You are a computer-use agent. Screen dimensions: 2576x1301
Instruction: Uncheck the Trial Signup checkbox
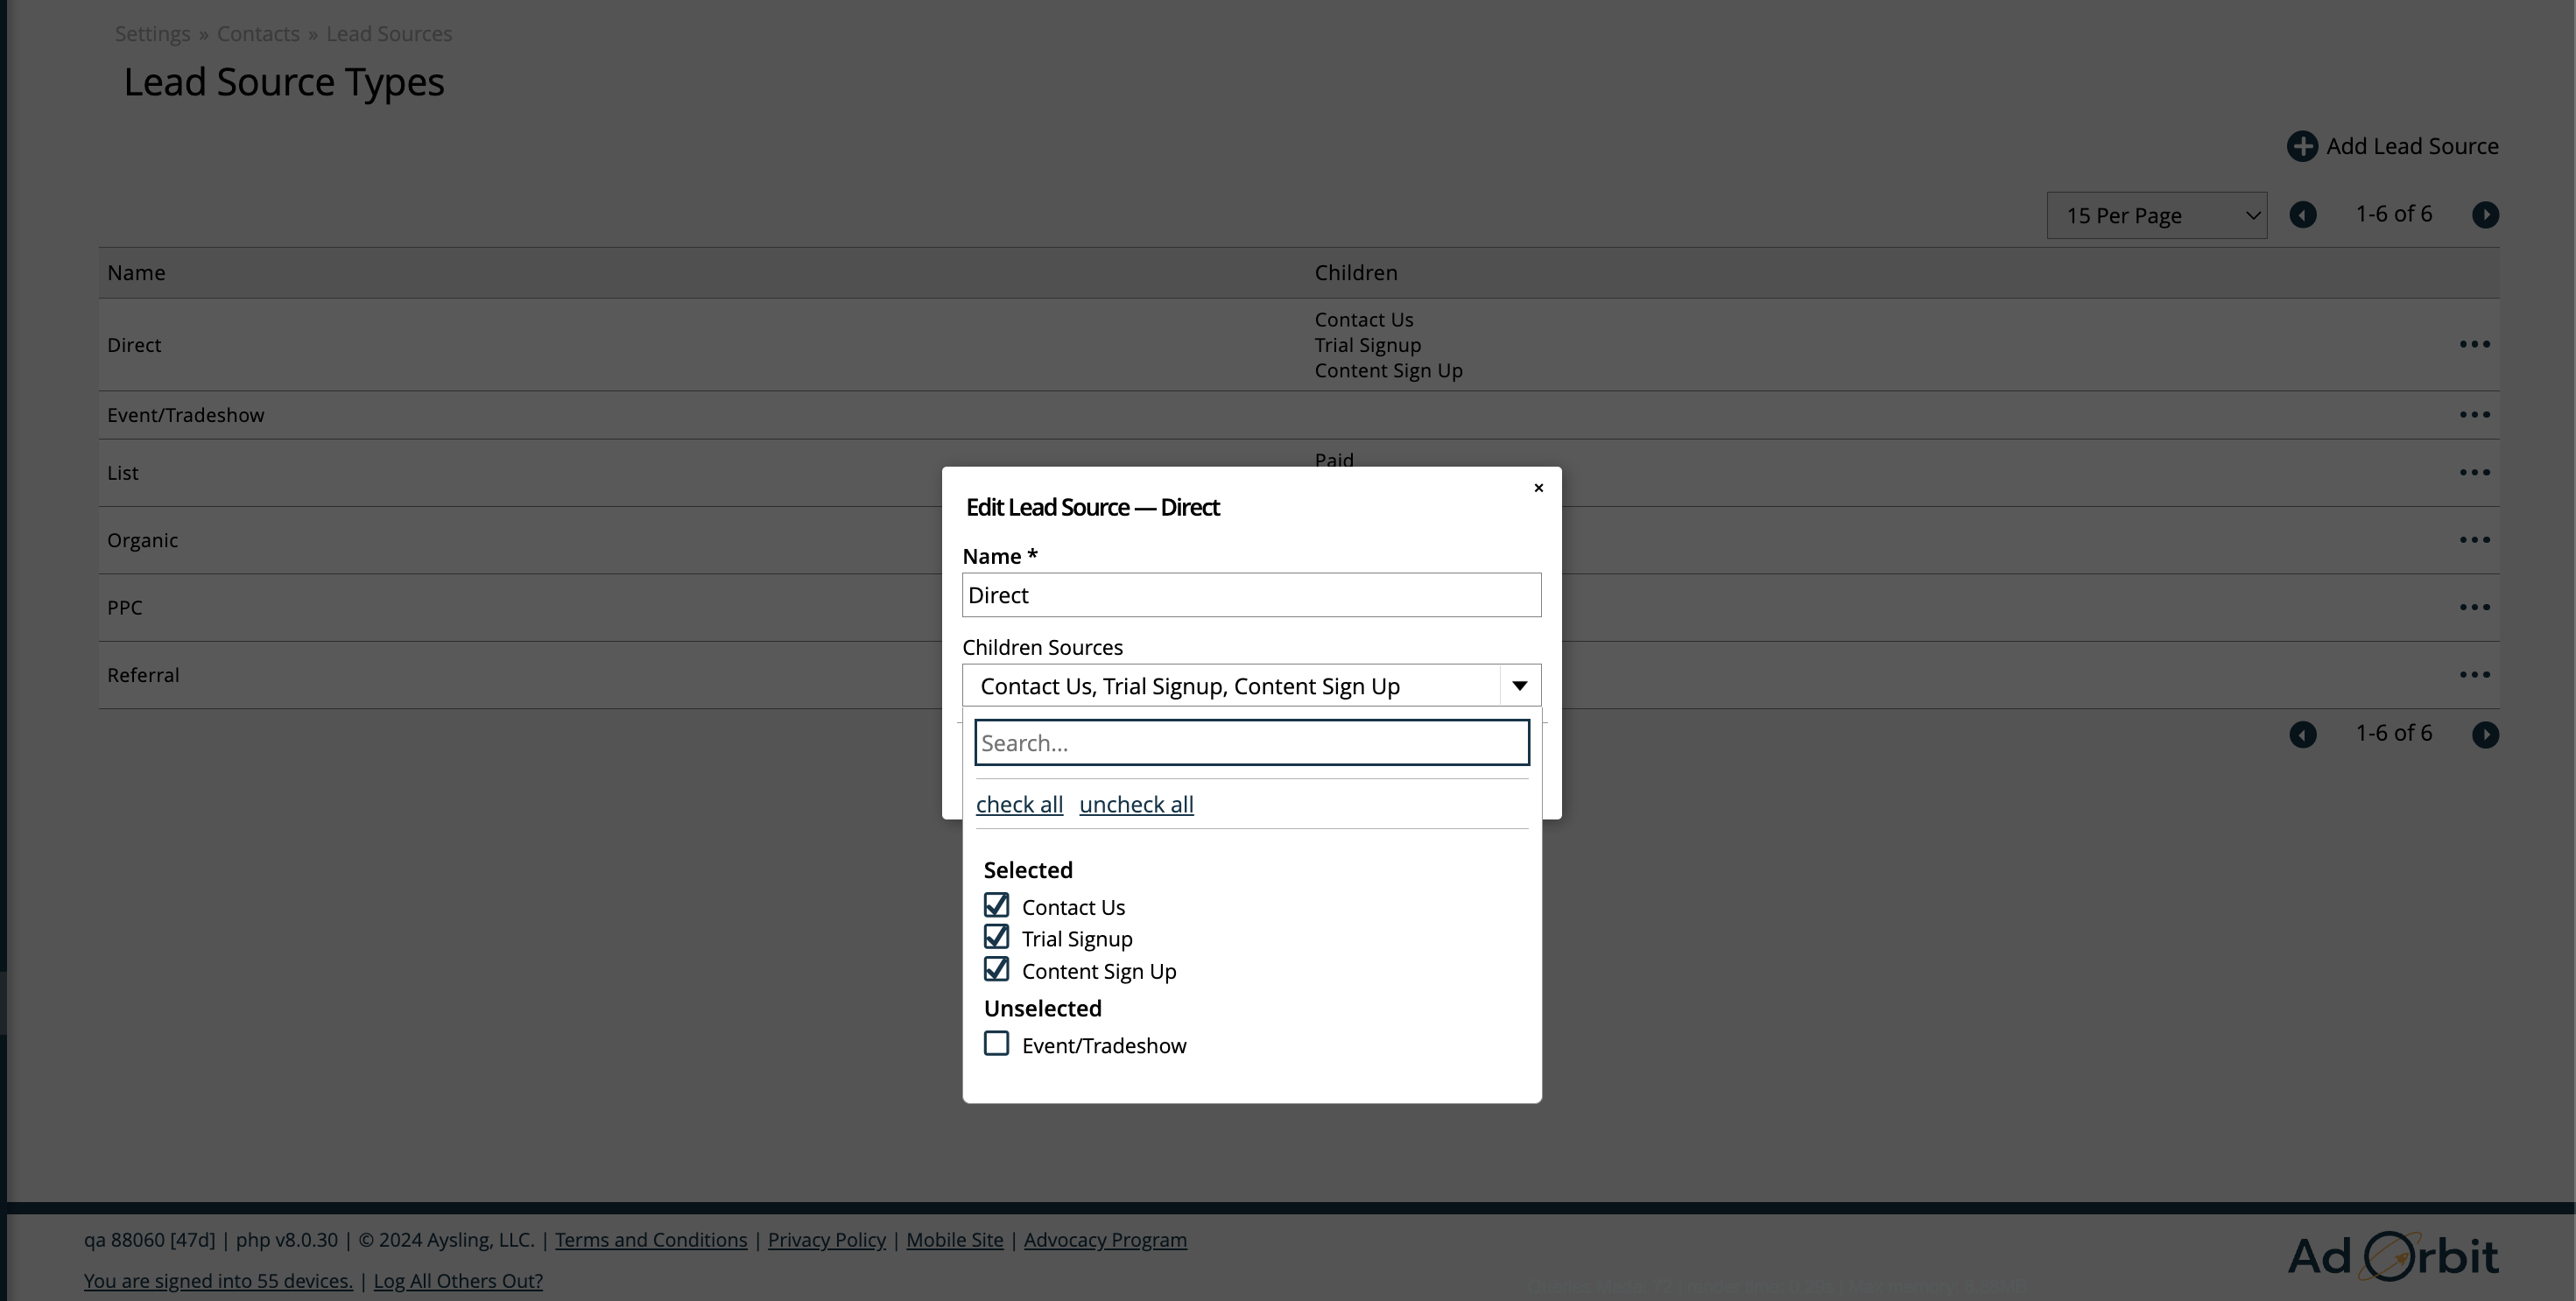(x=996, y=938)
